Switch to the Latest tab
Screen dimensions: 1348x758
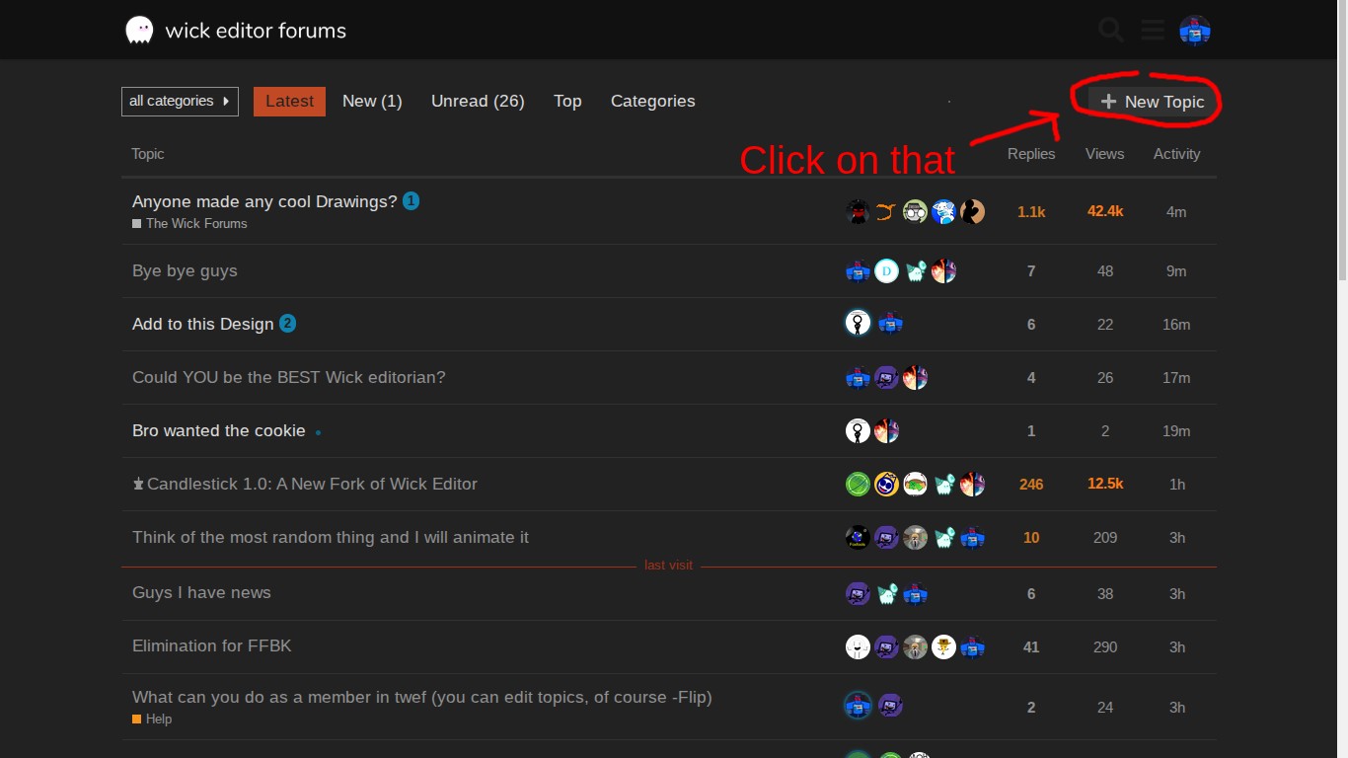click(x=289, y=102)
